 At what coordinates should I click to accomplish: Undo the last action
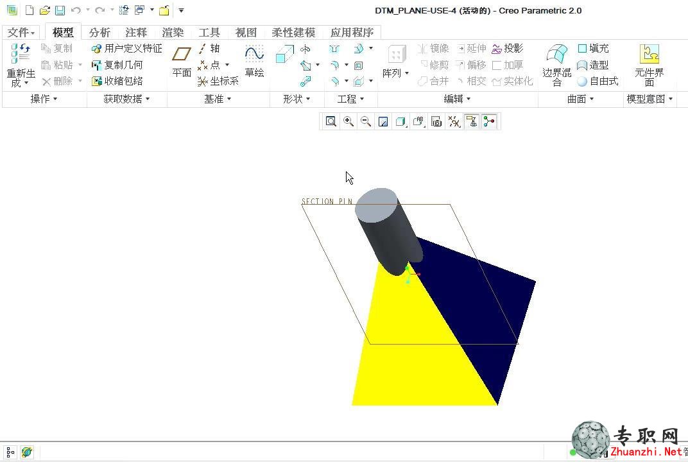[76, 10]
